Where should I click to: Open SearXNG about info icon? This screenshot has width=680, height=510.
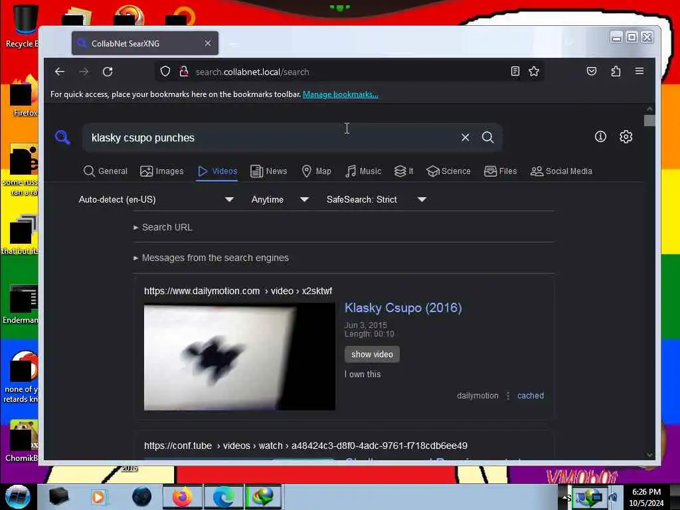click(600, 137)
